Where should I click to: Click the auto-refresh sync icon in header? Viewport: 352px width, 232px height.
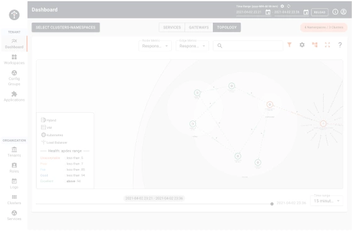click(x=288, y=6)
